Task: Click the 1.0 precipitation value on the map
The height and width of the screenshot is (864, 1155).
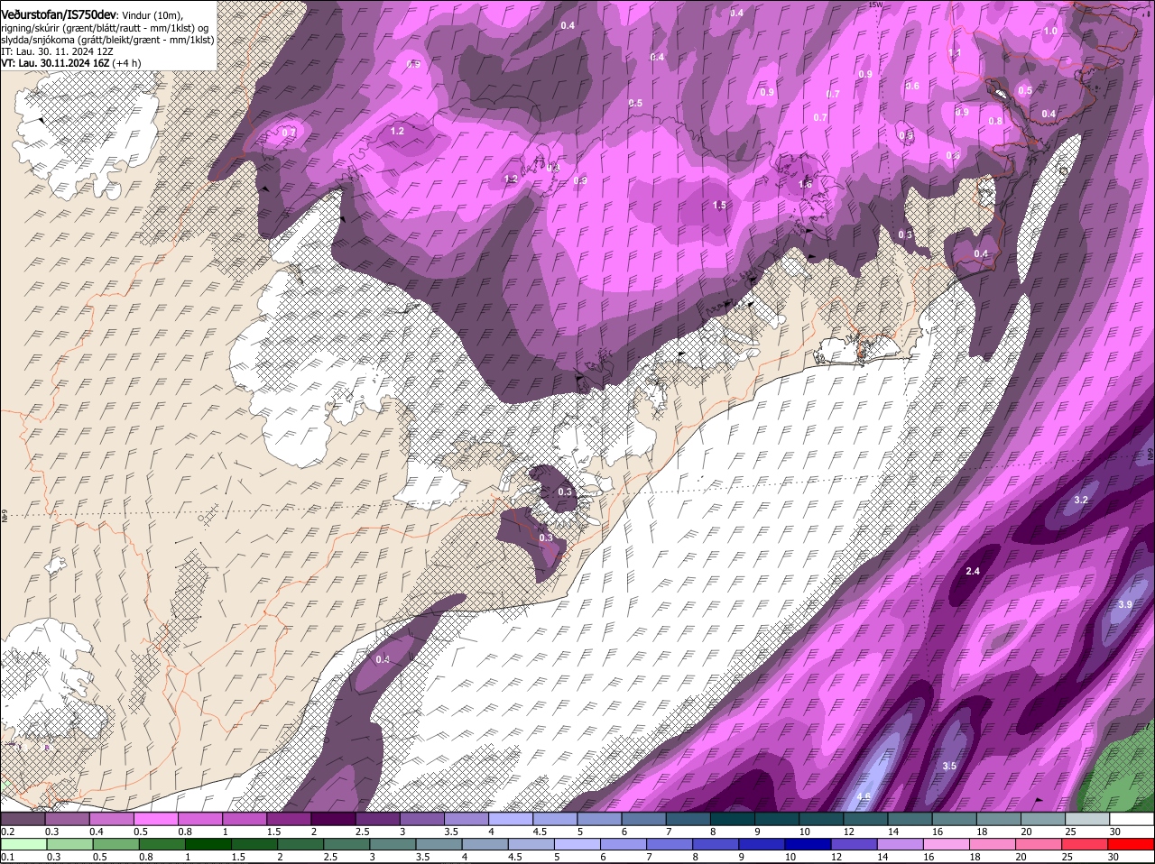Action: click(x=1050, y=31)
